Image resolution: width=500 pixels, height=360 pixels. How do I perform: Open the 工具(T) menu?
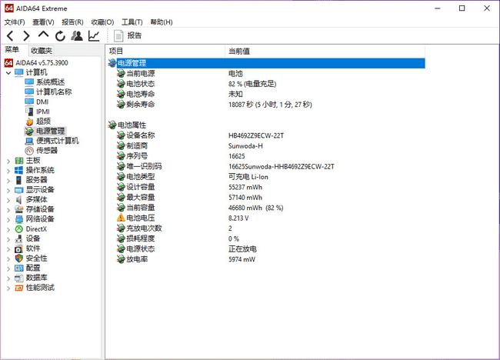coord(132,22)
